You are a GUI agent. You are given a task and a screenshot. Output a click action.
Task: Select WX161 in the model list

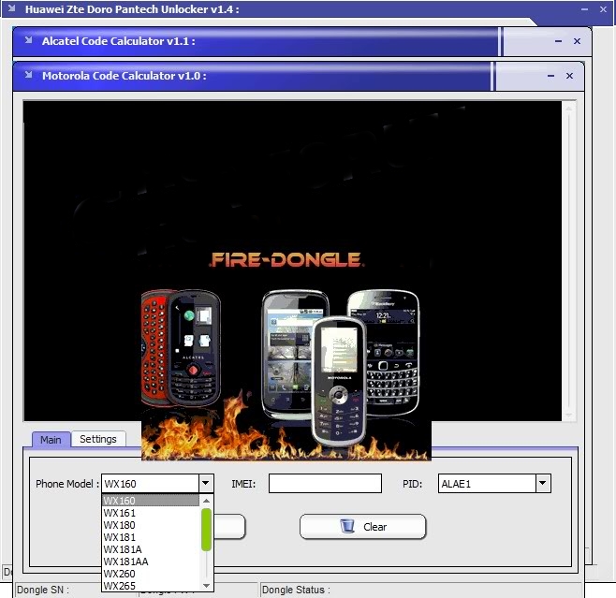click(x=151, y=513)
